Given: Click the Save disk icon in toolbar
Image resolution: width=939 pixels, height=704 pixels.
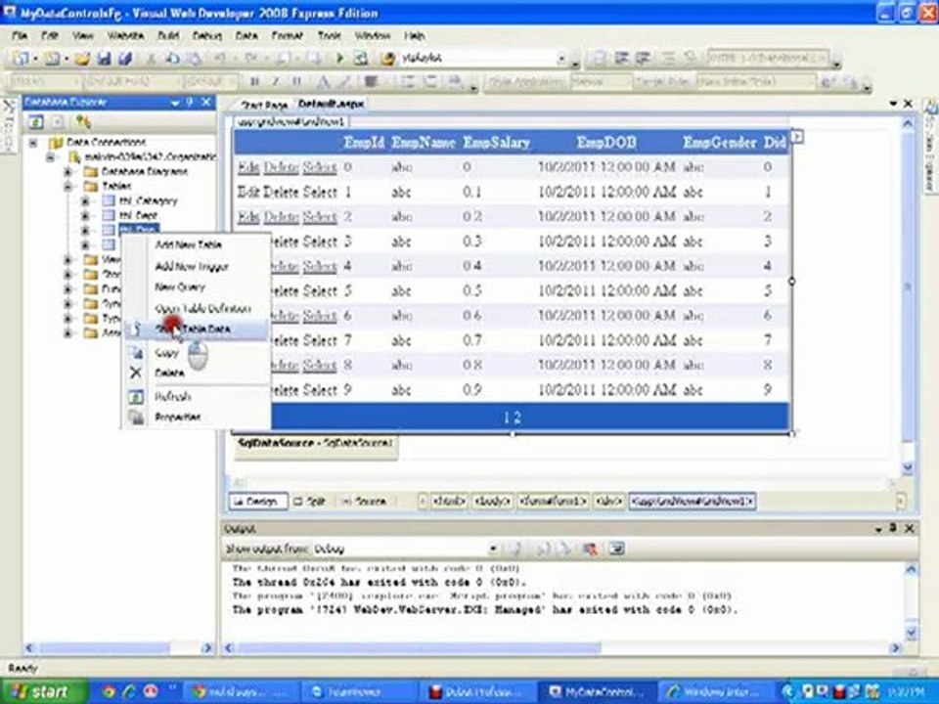Looking at the screenshot, I should (104, 58).
